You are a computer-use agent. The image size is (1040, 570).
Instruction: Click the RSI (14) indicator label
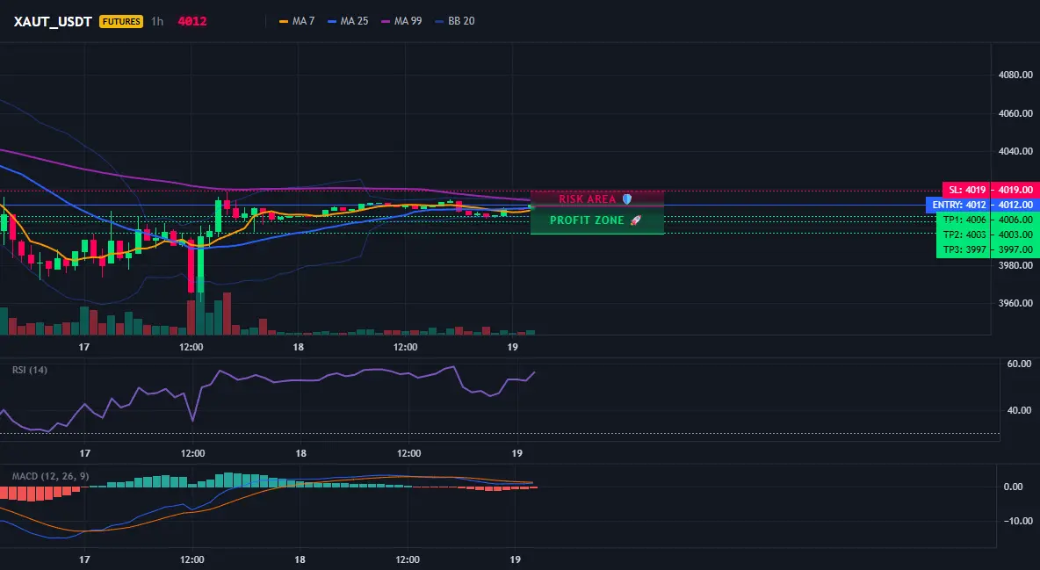click(30, 370)
